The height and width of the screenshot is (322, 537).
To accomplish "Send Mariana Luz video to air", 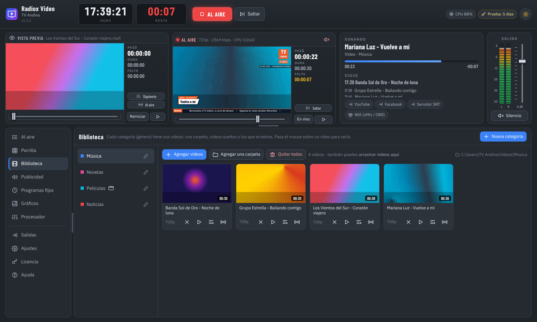I will (x=445, y=222).
